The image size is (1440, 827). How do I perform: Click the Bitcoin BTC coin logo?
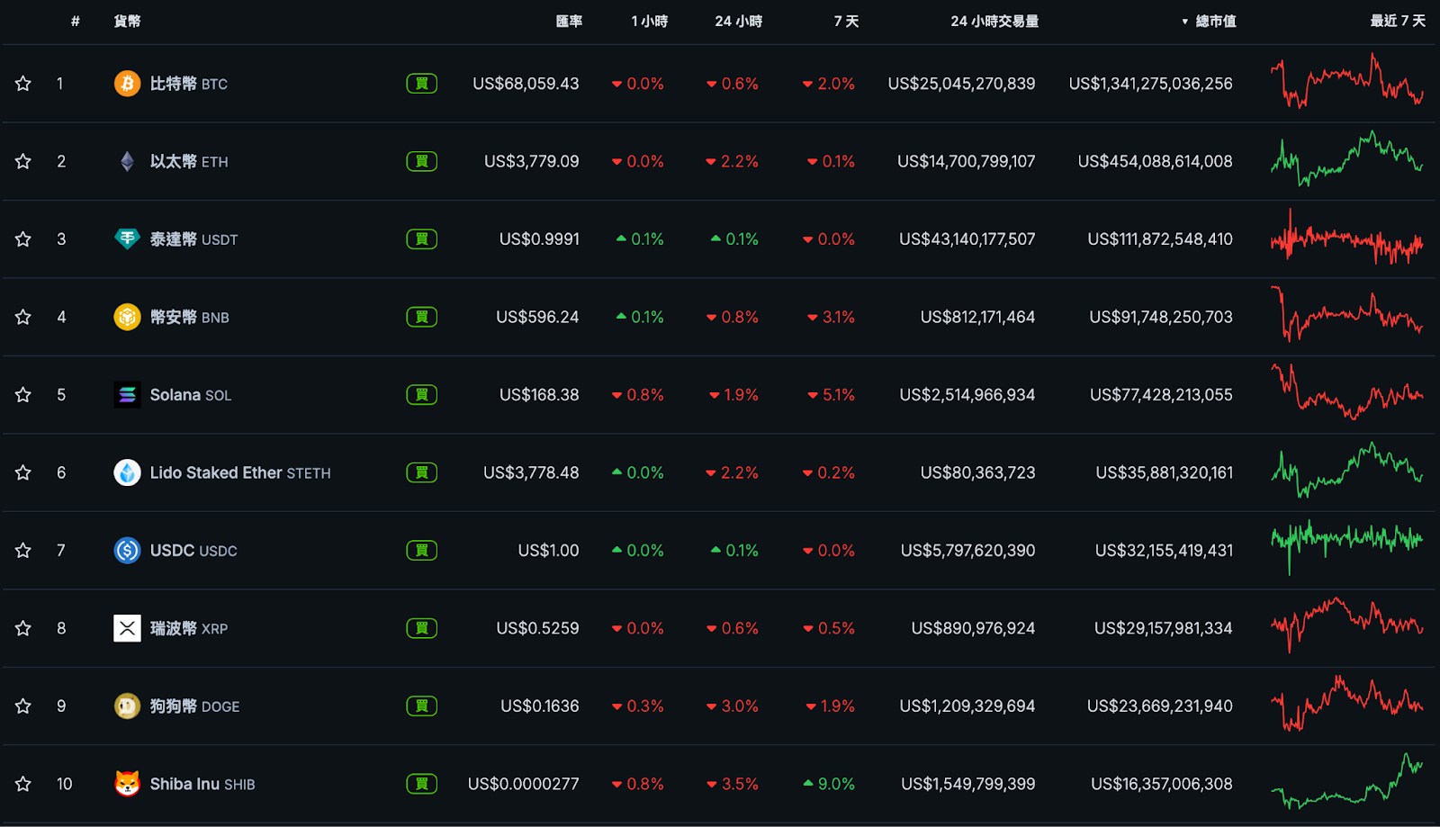coord(127,84)
